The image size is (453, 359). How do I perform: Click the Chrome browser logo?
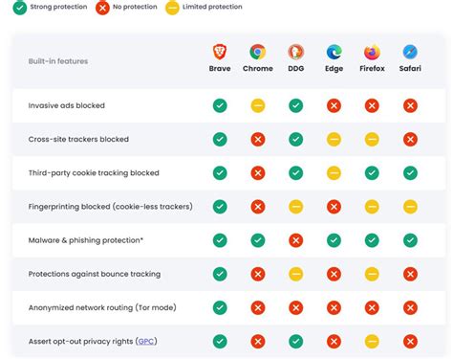[x=258, y=52]
